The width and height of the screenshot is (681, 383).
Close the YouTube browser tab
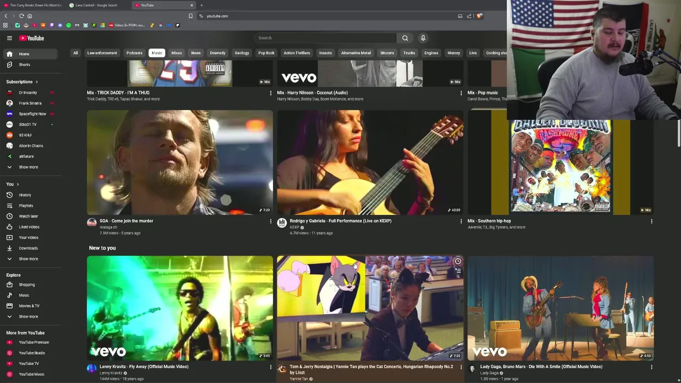click(192, 5)
